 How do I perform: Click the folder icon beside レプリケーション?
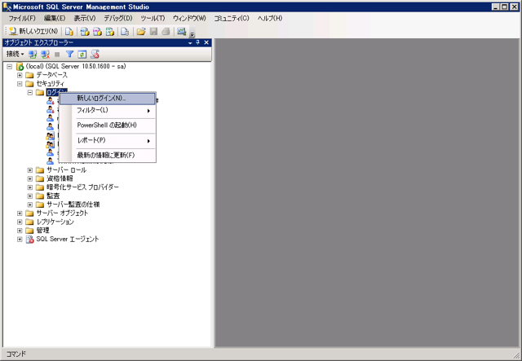[x=29, y=222]
